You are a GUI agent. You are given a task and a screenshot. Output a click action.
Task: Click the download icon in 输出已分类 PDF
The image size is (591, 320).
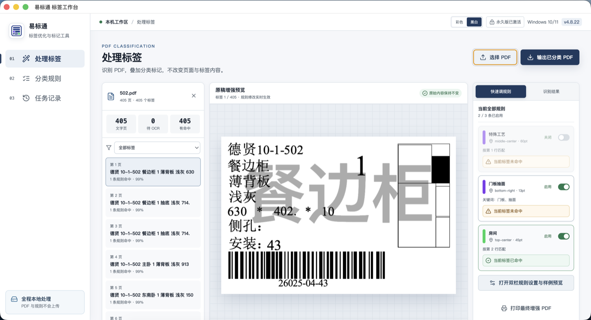pyautogui.click(x=530, y=57)
